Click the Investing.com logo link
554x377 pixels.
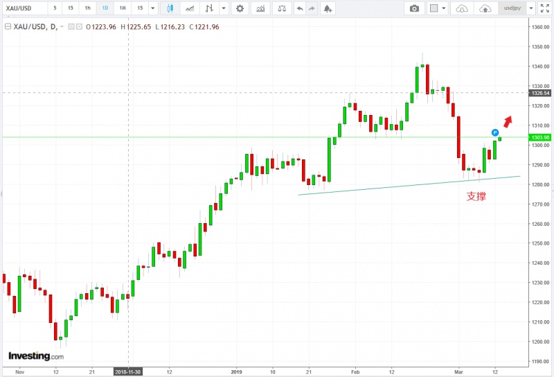click(36, 356)
